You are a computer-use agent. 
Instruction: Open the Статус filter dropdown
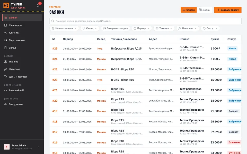[210, 28]
